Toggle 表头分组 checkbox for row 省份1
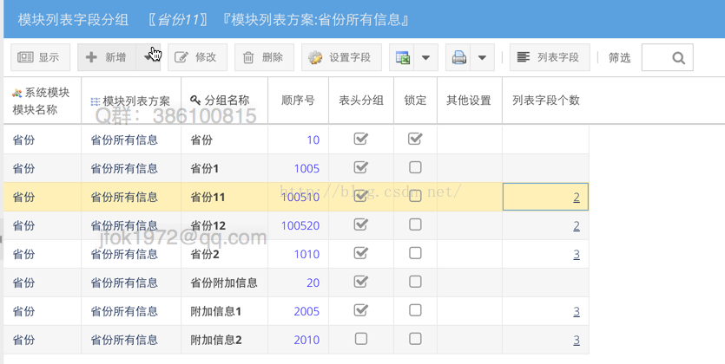 [x=360, y=167]
